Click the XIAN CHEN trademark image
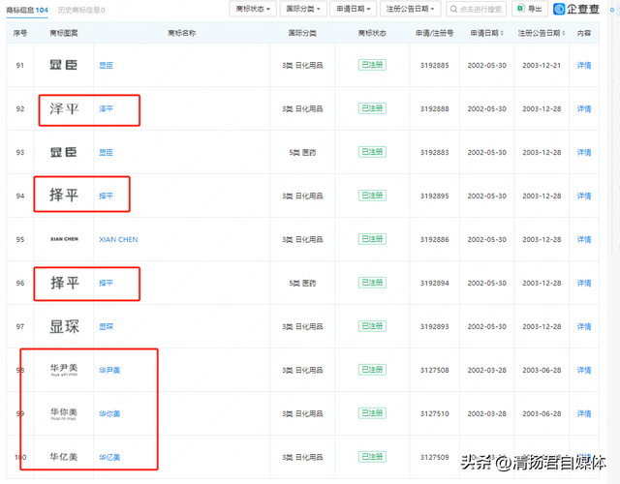 (64, 239)
